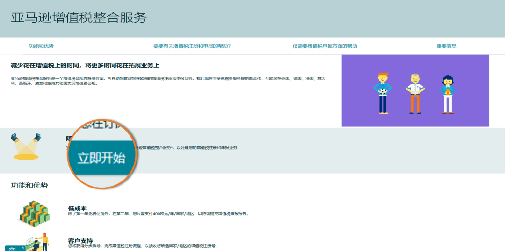This screenshot has width=505, height=251.
Task: Open the 功能和优势 tab
Action: [x=41, y=46]
